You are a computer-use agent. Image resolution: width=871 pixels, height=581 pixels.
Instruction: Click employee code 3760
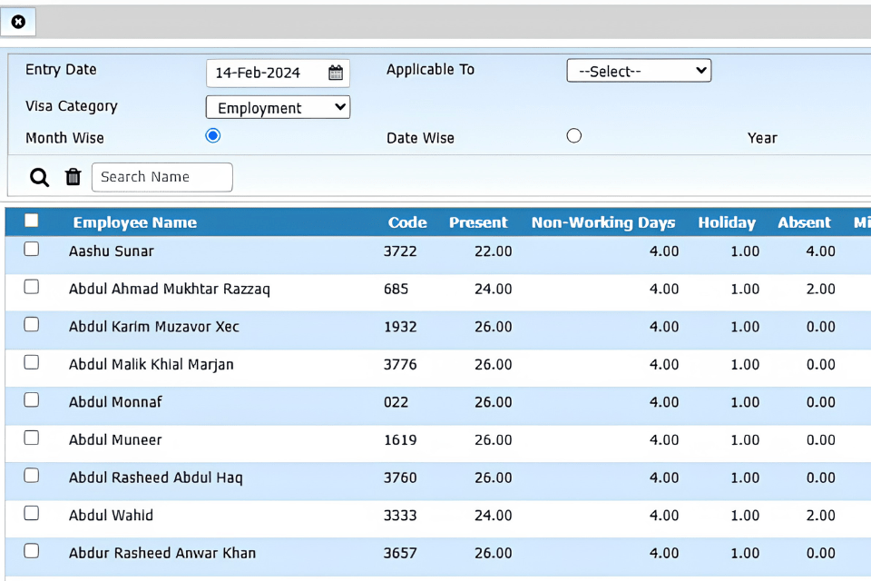[400, 478]
